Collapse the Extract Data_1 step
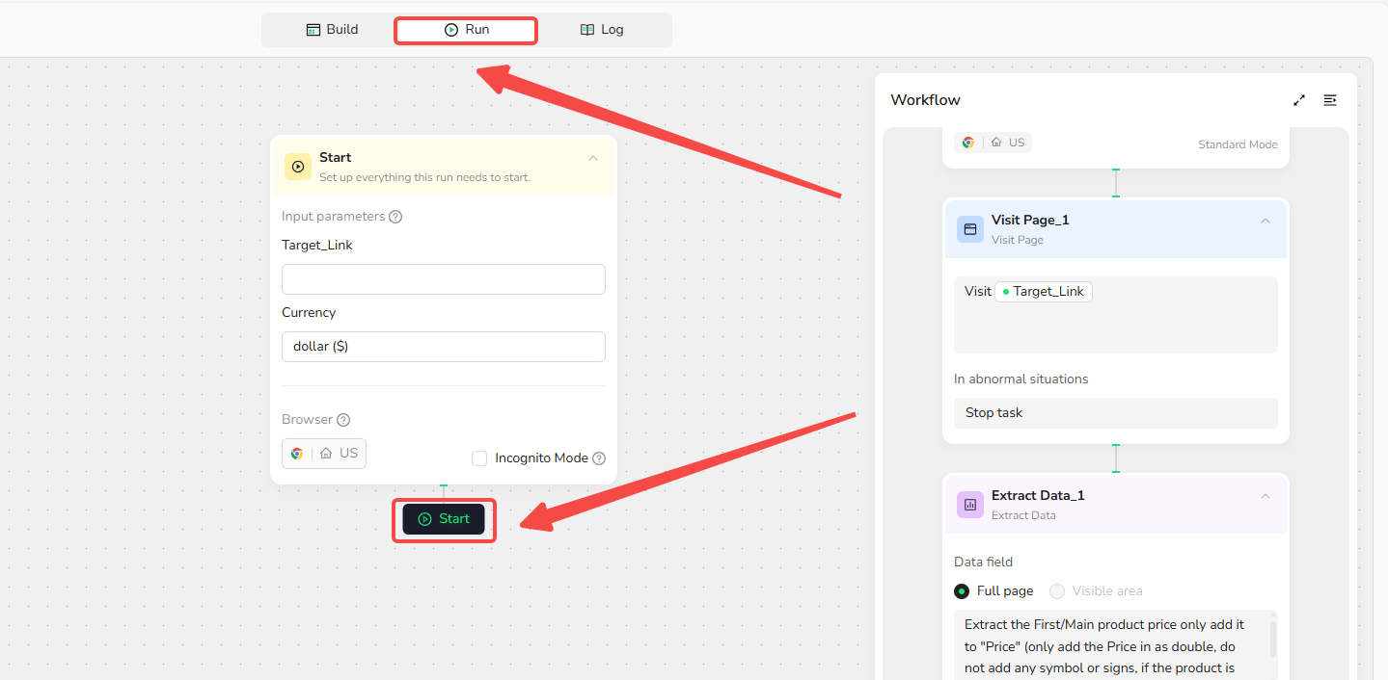The height and width of the screenshot is (680, 1388). tap(1266, 497)
